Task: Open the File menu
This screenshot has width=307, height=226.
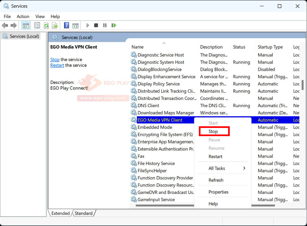Action: pyautogui.click(x=7, y=17)
